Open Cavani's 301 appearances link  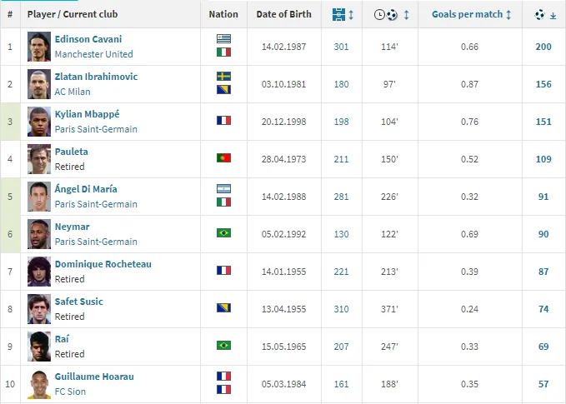342,47
